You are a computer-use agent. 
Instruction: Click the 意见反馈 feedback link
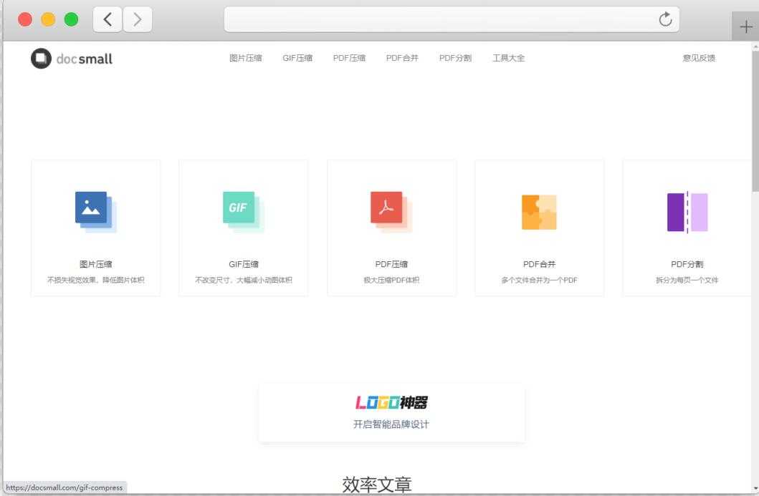[x=698, y=58]
